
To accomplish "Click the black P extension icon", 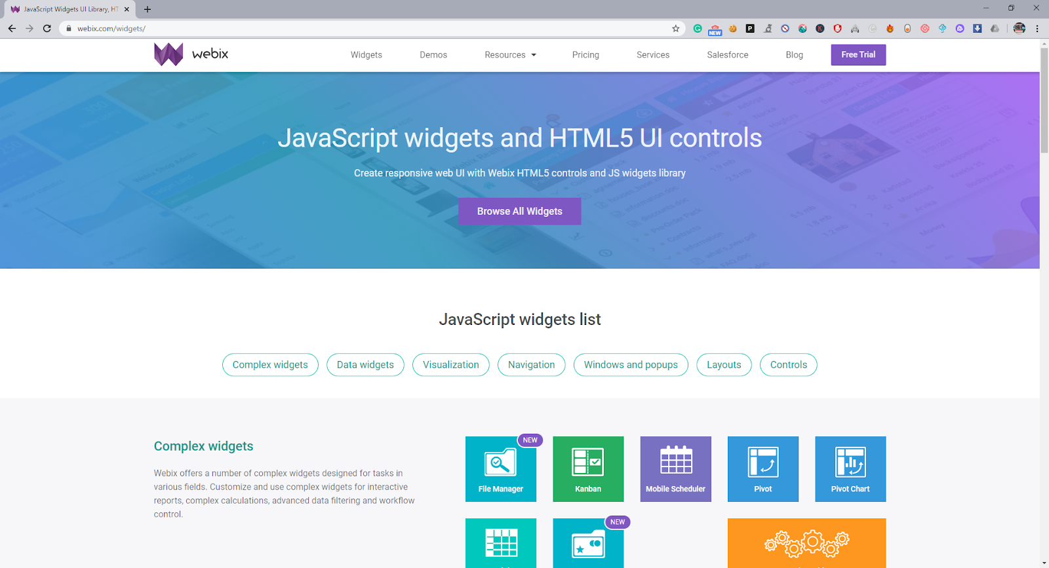I will click(x=750, y=28).
